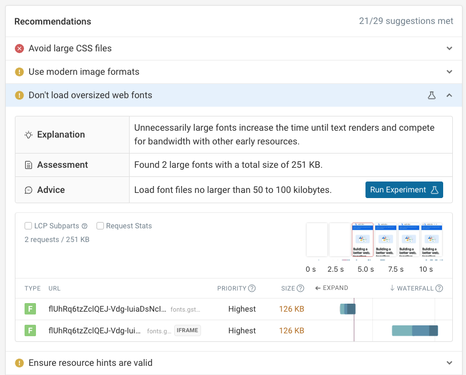
Task: Collapse the Don't load oversized web fonts section
Action: click(x=449, y=95)
